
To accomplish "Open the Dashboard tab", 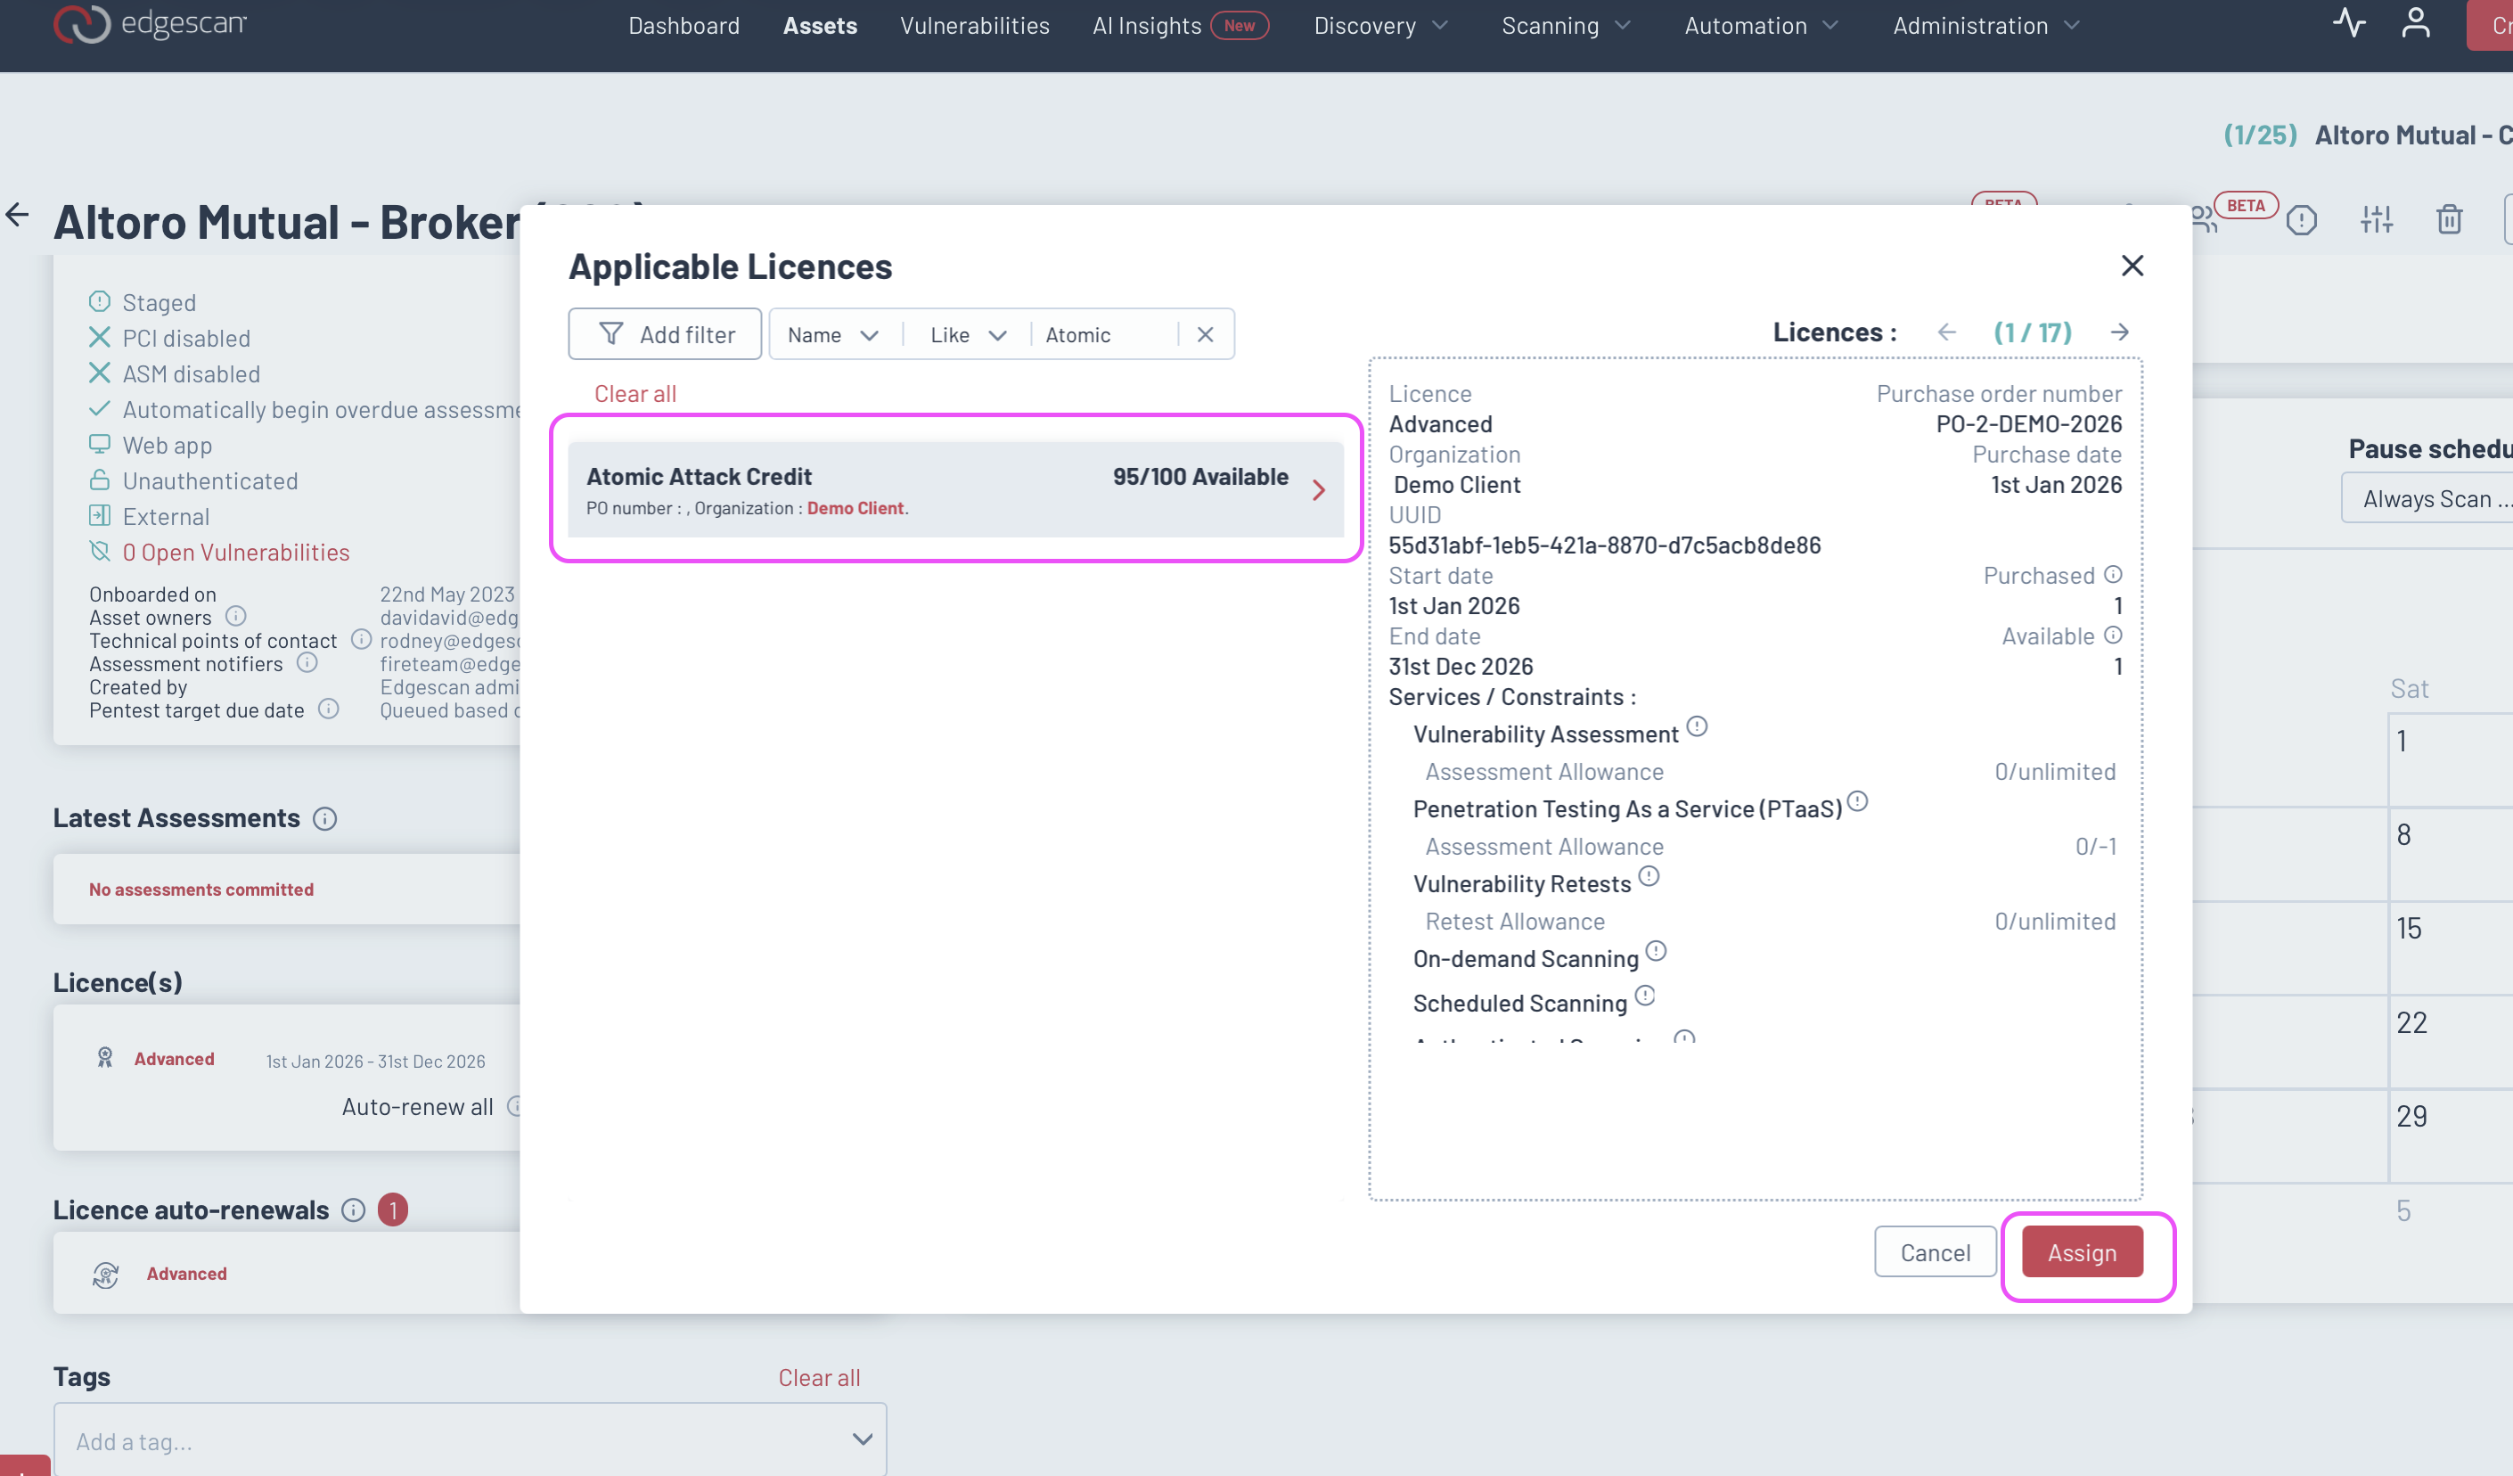I will click(684, 26).
